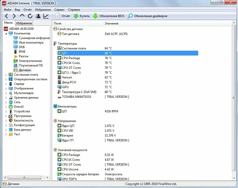Image resolution: width=238 pixels, height=188 pixels.
Task: Click the Безопасность shield icon
Action: [11, 120]
